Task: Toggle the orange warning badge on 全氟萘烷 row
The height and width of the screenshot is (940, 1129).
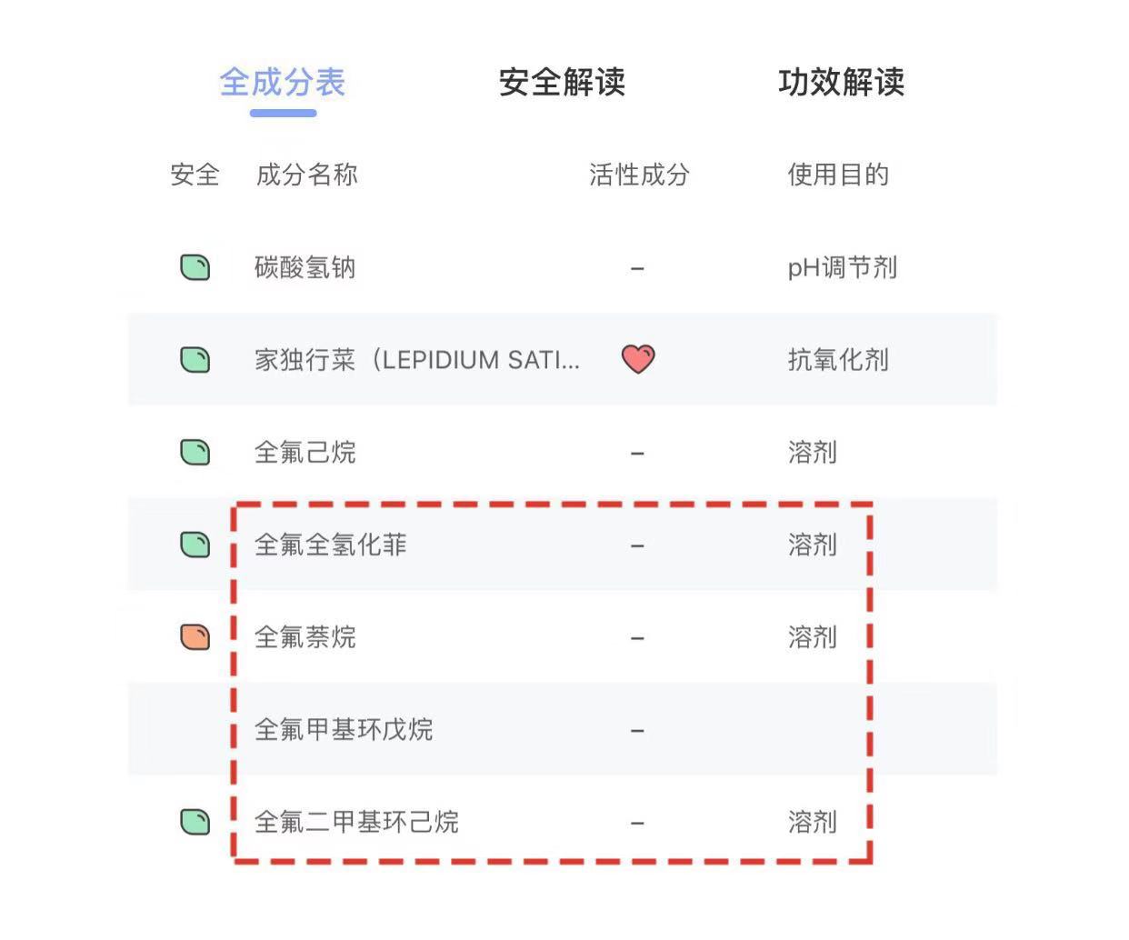Action: 195,637
